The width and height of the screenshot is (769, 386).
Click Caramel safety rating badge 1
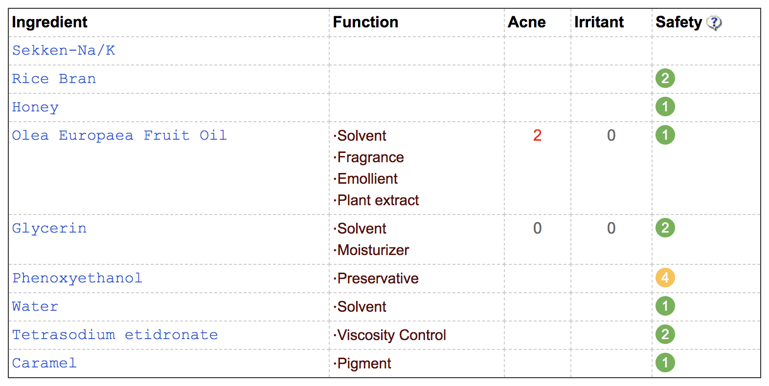[x=665, y=363]
